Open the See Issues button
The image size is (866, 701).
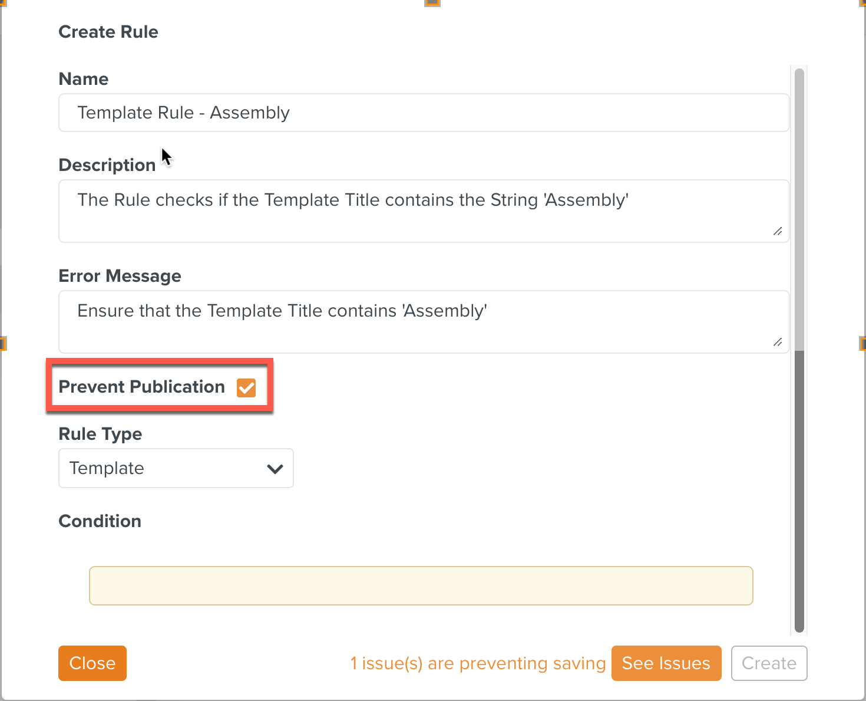[666, 663]
